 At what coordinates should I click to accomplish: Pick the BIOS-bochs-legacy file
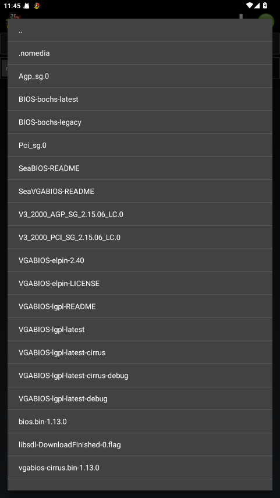pyautogui.click(x=140, y=122)
